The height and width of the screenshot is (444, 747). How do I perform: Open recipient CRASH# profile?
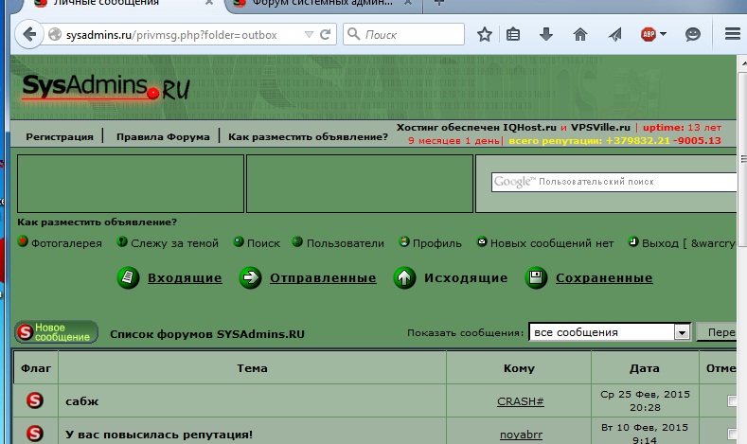click(x=520, y=401)
